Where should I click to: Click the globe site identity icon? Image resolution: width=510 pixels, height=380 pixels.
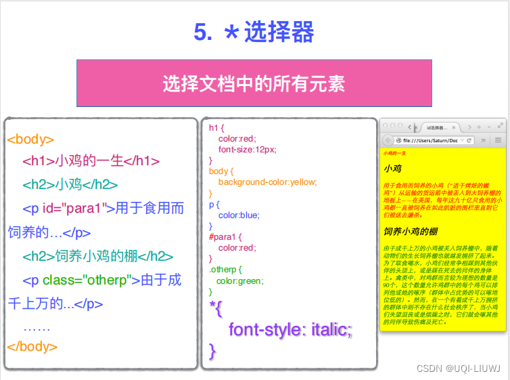point(399,140)
